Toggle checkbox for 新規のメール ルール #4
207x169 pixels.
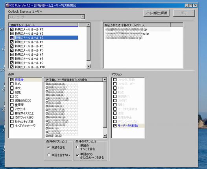coord(12,42)
